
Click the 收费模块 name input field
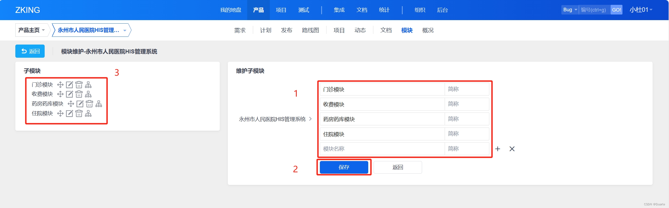pyautogui.click(x=382, y=104)
